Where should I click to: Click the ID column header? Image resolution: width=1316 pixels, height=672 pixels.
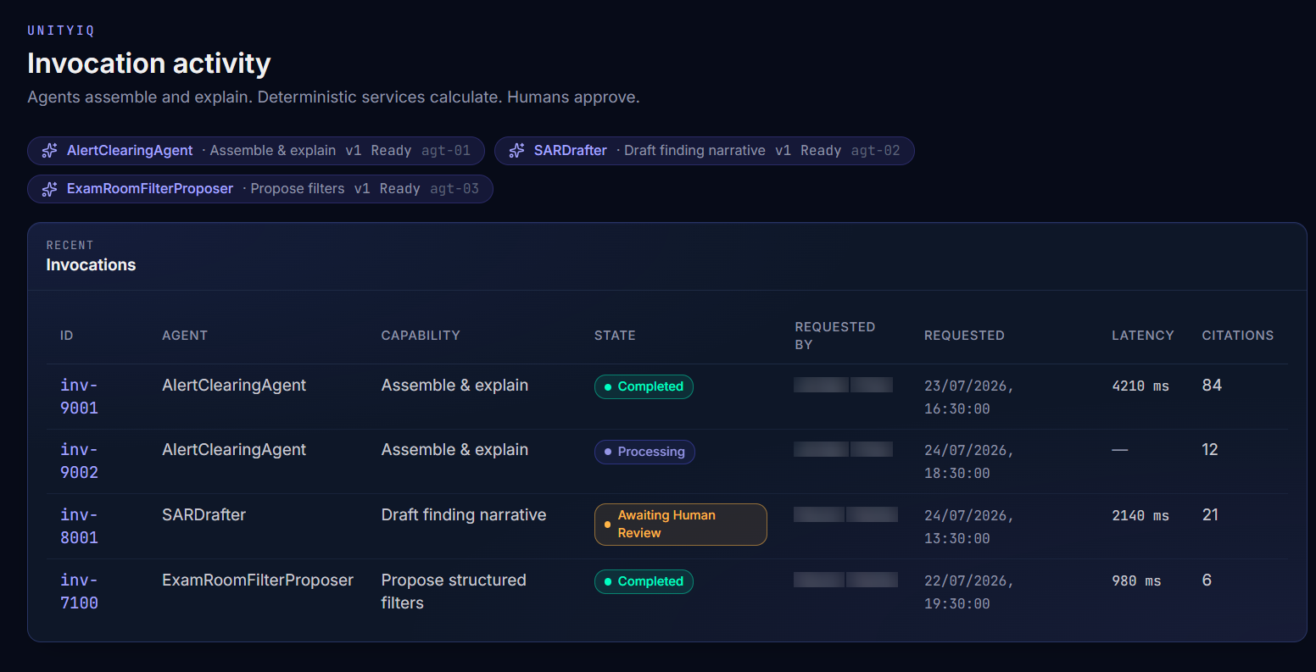pos(67,336)
